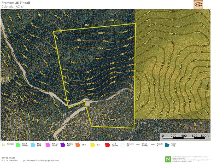
Task: Click the green MapRight M logo
Action: click(x=168, y=159)
